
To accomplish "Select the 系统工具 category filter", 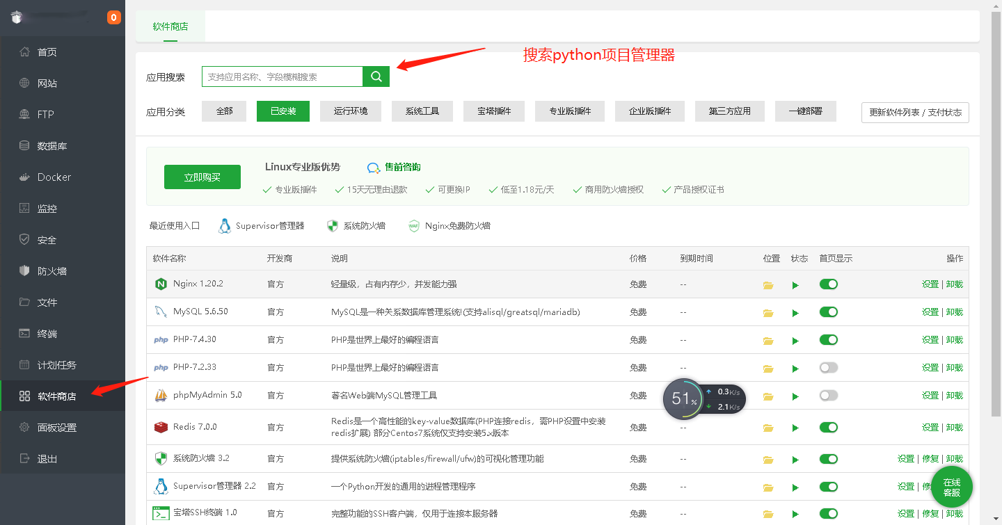I will click(422, 111).
